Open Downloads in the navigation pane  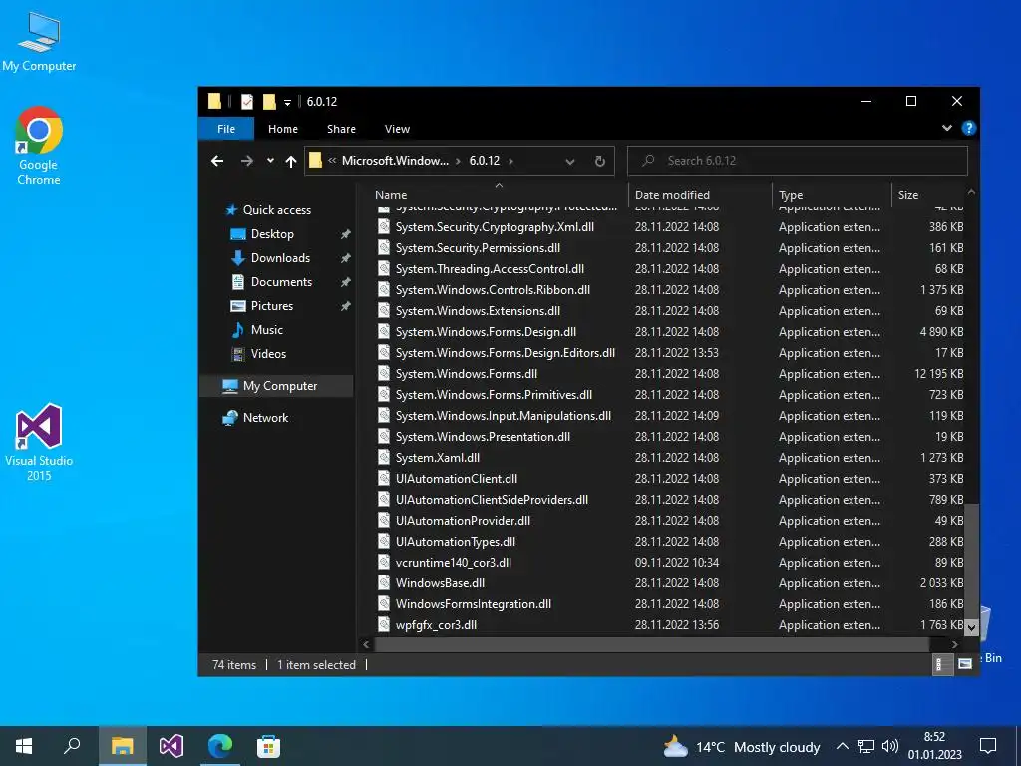click(280, 258)
